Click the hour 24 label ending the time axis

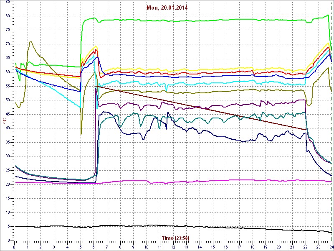(x=331, y=246)
